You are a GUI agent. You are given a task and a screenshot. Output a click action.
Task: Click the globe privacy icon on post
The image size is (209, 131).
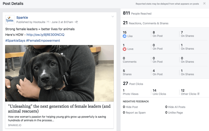76,22
